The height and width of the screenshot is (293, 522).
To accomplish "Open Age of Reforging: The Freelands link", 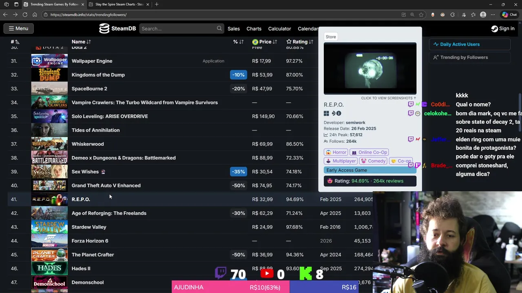I will click(109, 213).
